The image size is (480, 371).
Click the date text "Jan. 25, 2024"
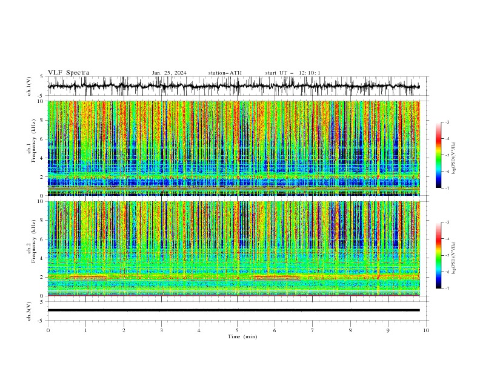pyautogui.click(x=169, y=73)
